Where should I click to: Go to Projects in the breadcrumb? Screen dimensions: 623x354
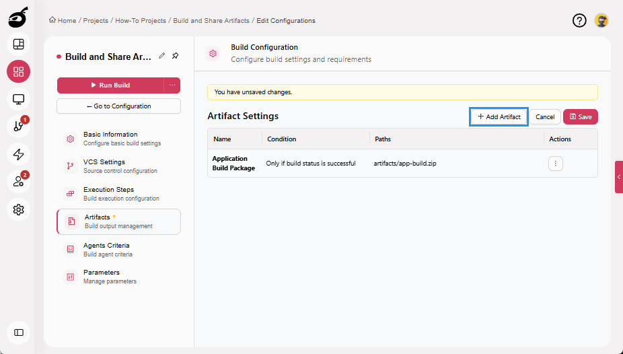pyautogui.click(x=96, y=21)
